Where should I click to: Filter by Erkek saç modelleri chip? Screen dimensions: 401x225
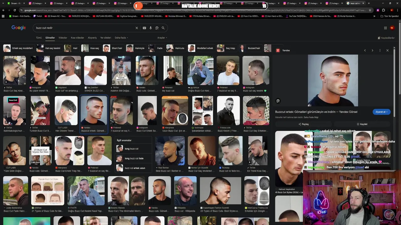(18, 48)
